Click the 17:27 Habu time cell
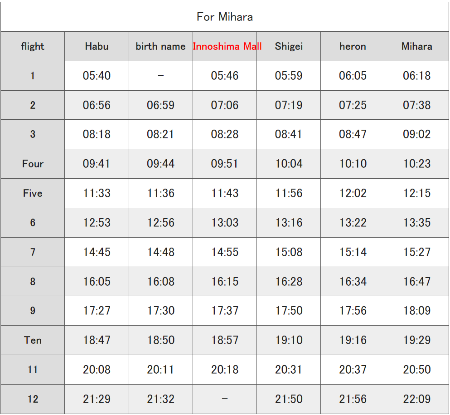 (x=97, y=311)
